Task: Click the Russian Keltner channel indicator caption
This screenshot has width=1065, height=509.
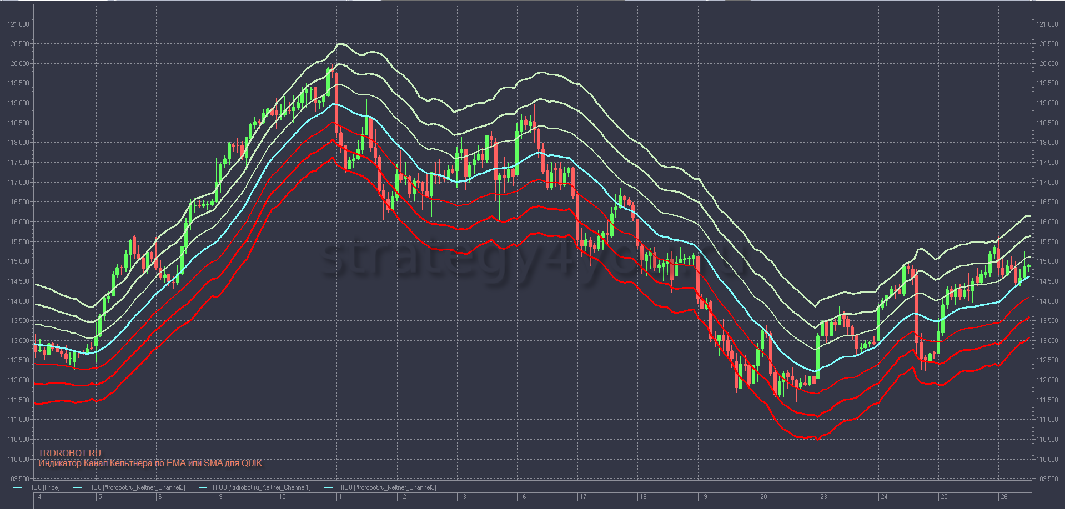Action: pos(150,463)
